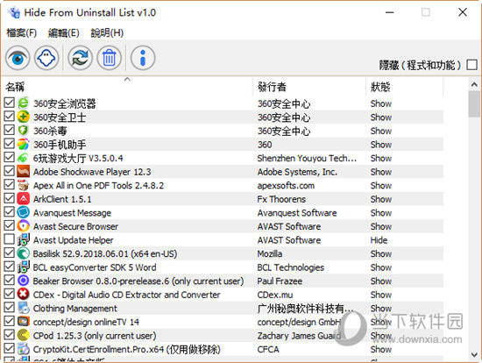Click the concept/design onlineTV icon
Image resolution: width=482 pixels, height=363 pixels.
(23, 322)
